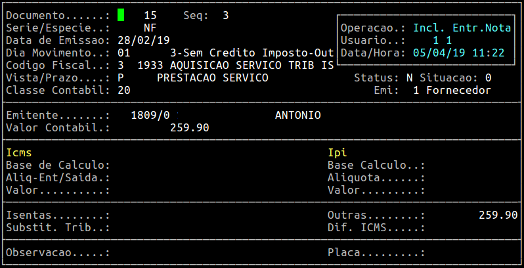Screen dimensions: 524x268
Task: Select the Seq value 3
Action: [x=225, y=14]
